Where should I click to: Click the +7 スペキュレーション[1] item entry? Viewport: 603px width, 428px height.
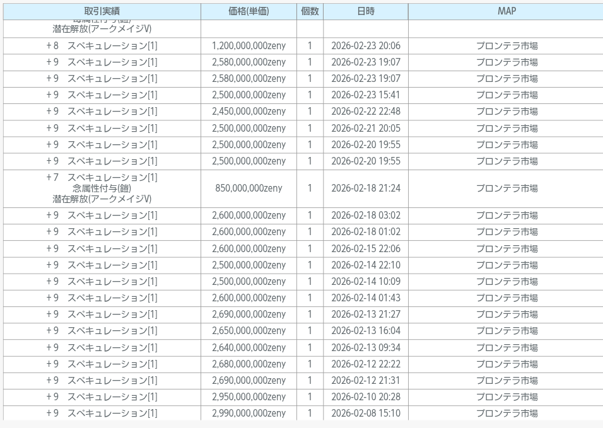click(102, 178)
